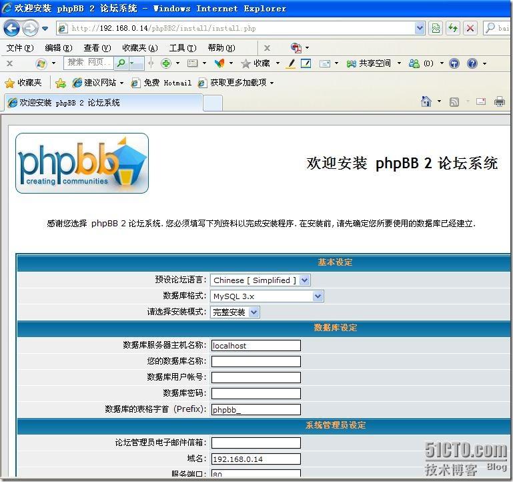Open 收藏夹 favorites star button
The height and width of the screenshot is (482, 513).
click(23, 83)
